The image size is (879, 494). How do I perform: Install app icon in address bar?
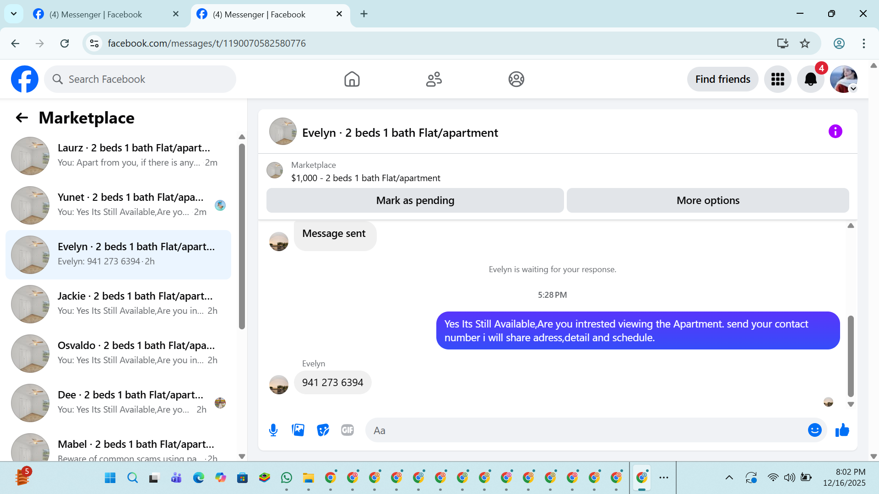tap(782, 43)
